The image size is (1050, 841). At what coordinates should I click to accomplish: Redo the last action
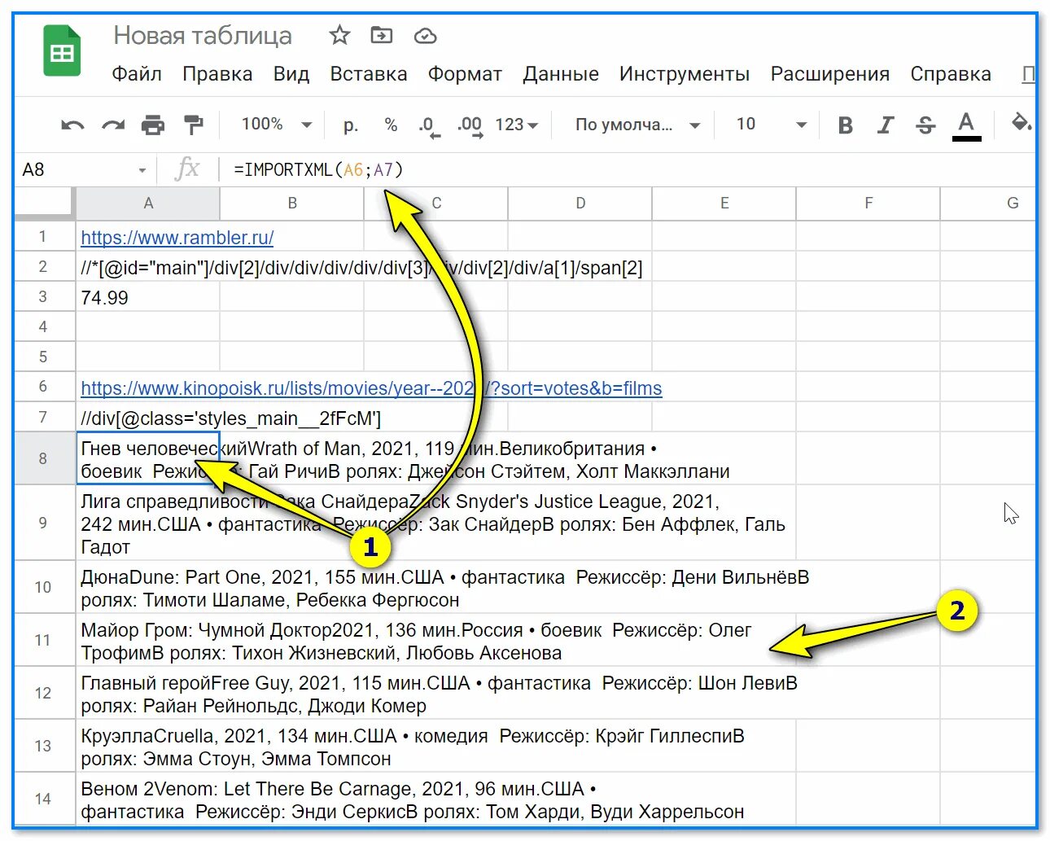click(x=113, y=125)
